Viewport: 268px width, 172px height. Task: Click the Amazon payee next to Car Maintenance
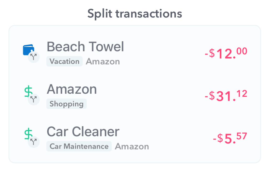coord(132,147)
